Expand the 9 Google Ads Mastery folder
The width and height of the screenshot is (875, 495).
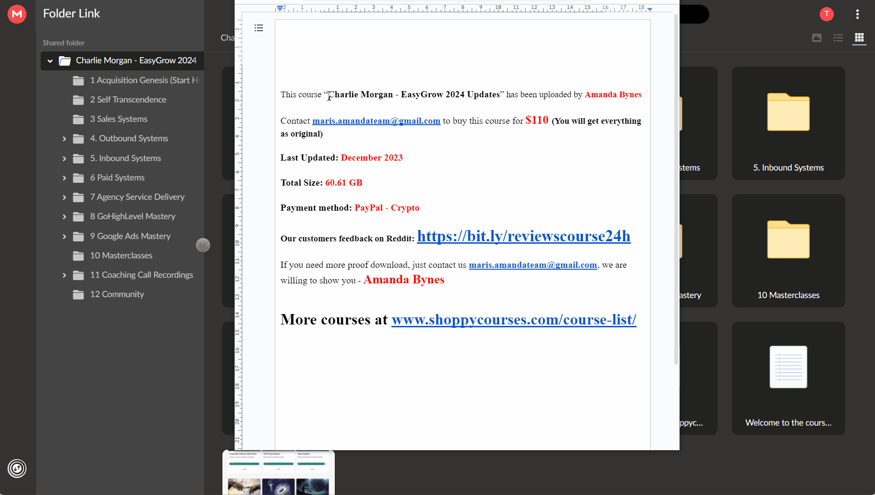(64, 236)
